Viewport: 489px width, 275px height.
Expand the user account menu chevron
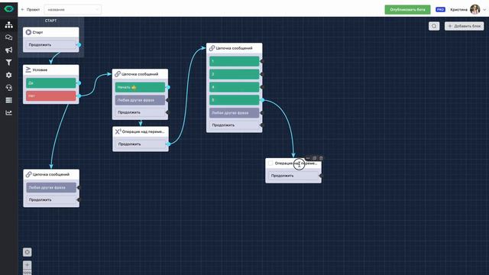[484, 10]
